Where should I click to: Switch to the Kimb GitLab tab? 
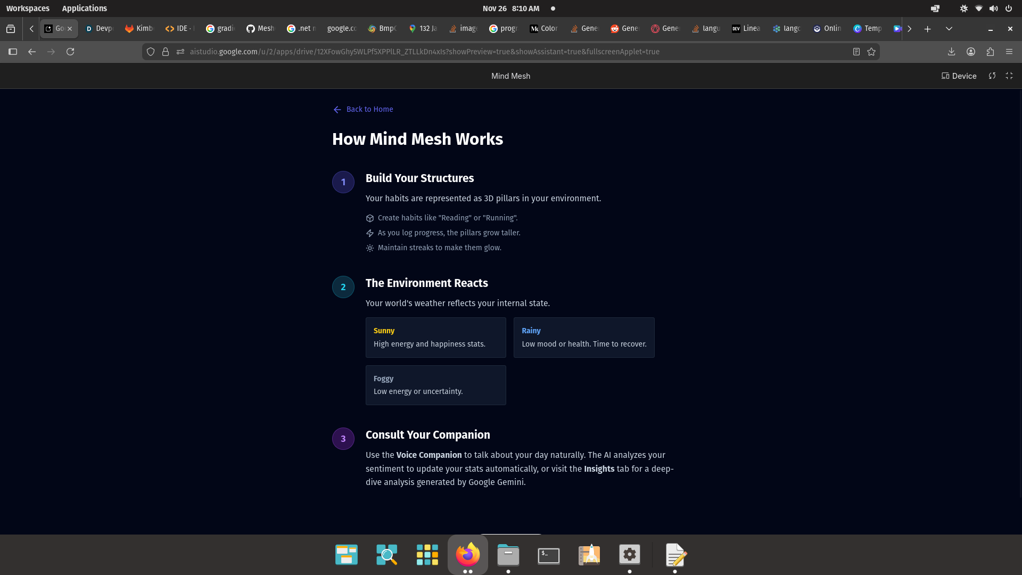[139, 29]
